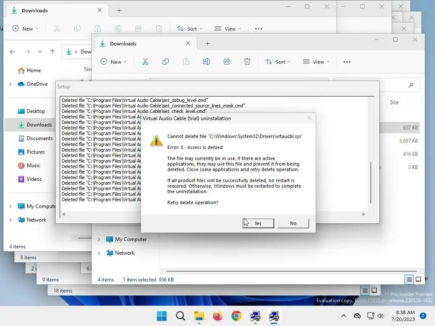Open Desktop in back window sidebar
The width and height of the screenshot is (435, 326).
(x=31, y=111)
